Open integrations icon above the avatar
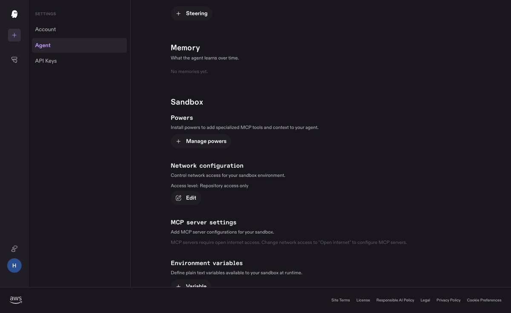Screen dimensions: 511x313 point(14,249)
